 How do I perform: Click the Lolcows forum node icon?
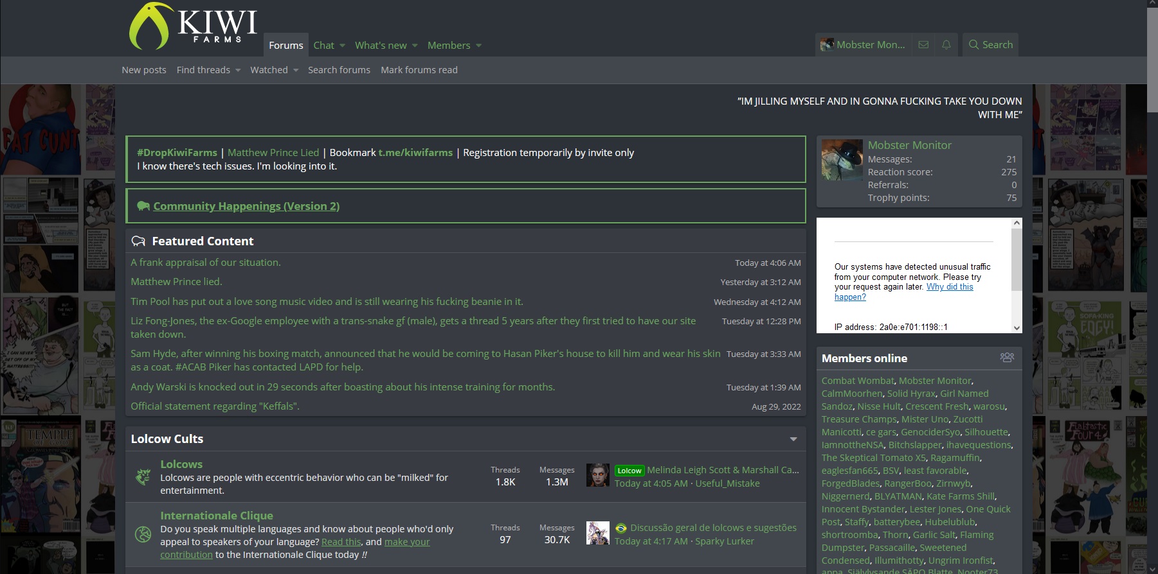click(143, 476)
